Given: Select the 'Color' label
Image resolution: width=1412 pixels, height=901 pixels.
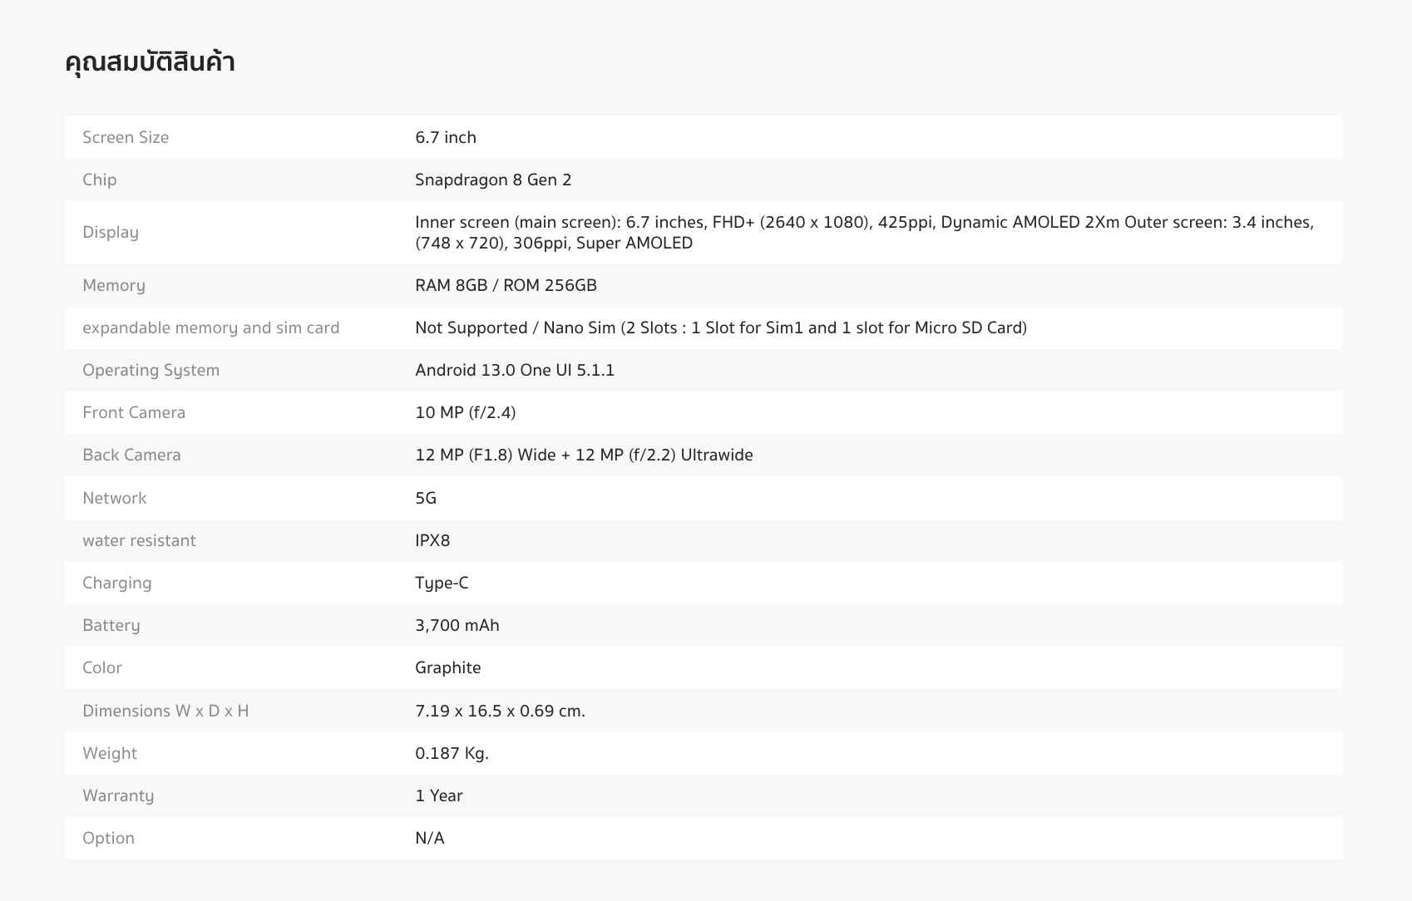Looking at the screenshot, I should coord(102,667).
